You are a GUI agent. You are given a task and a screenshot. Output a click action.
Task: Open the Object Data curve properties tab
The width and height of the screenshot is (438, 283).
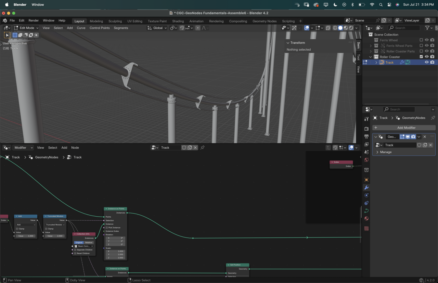(366, 210)
